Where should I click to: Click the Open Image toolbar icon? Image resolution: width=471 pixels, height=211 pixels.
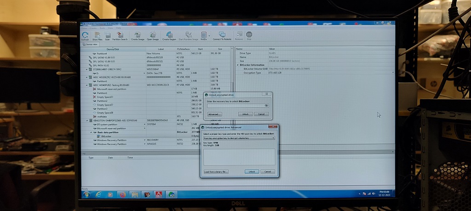pos(153,36)
